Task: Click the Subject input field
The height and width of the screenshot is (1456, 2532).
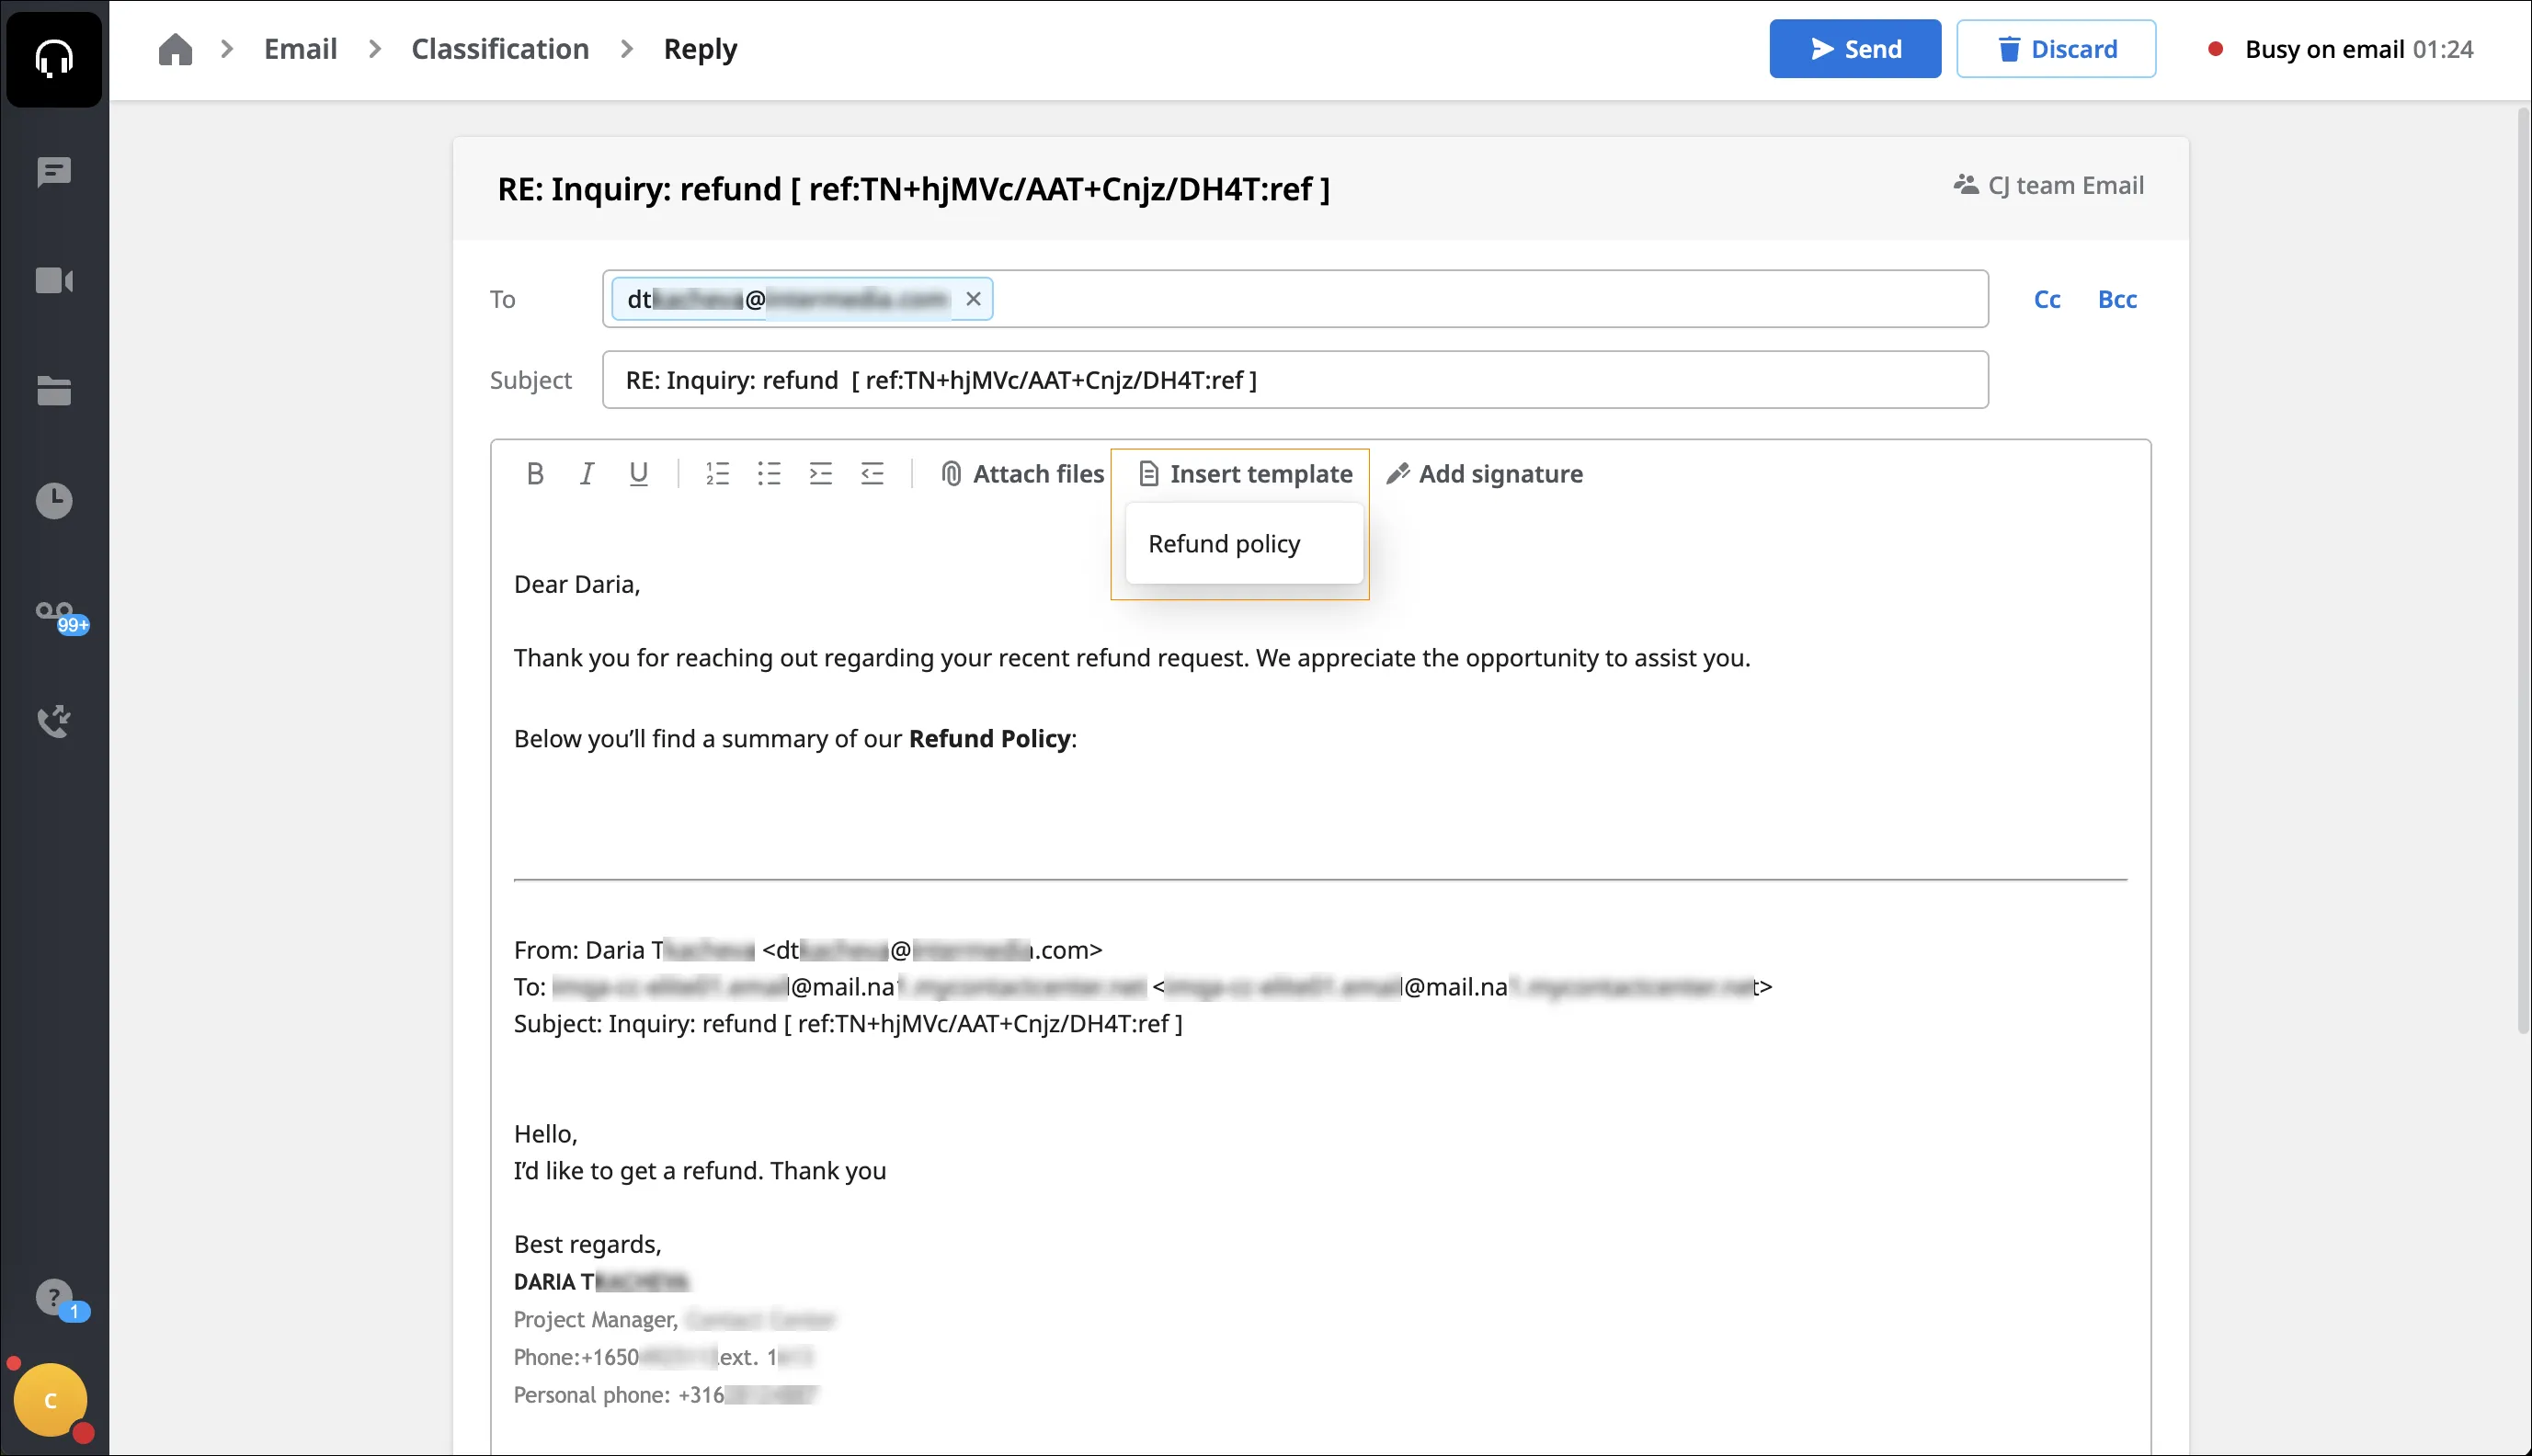Action: pyautogui.click(x=1295, y=380)
